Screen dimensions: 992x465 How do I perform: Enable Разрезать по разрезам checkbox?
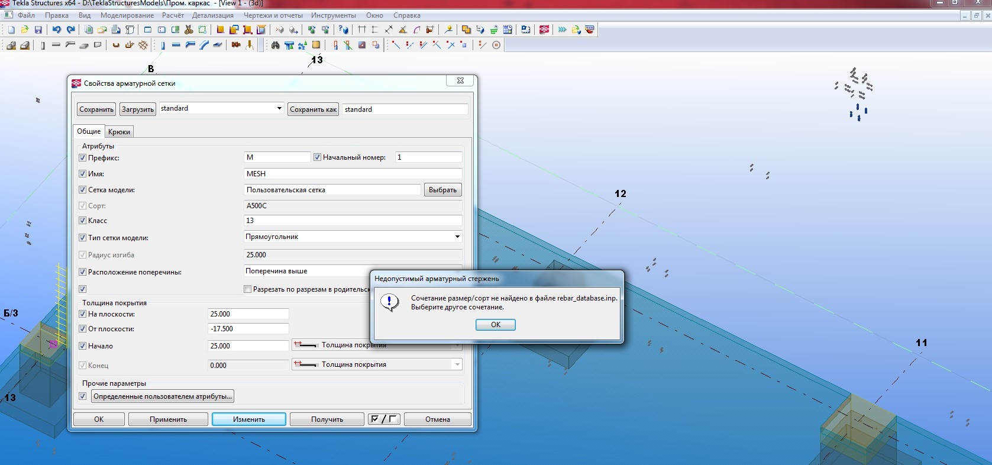(248, 289)
